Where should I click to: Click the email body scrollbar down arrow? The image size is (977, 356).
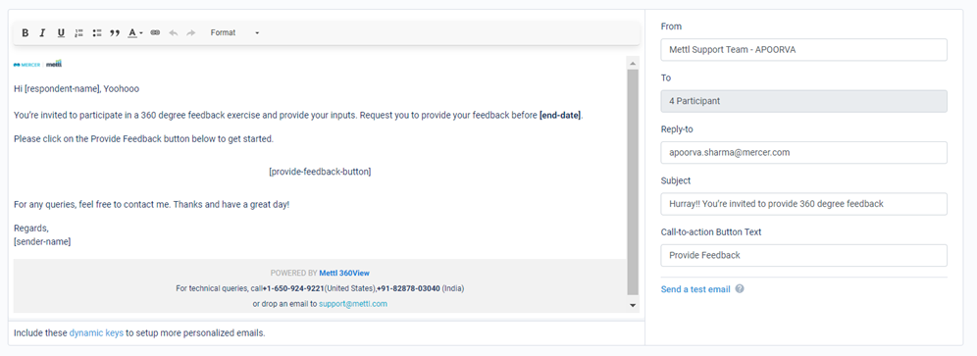click(x=633, y=306)
